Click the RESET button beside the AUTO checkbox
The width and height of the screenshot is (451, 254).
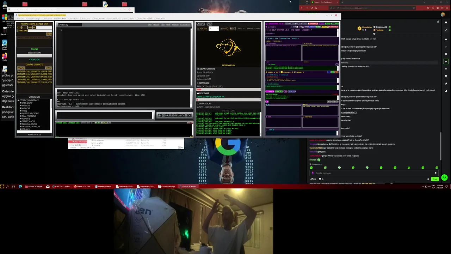tap(233, 29)
